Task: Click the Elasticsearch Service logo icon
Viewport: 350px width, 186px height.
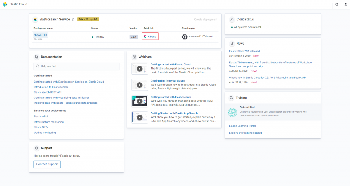Action: click(x=35, y=20)
